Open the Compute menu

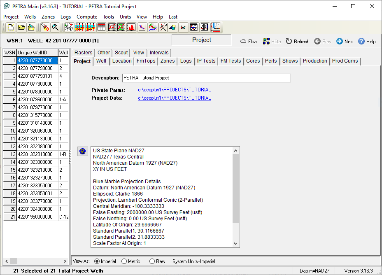(x=87, y=17)
